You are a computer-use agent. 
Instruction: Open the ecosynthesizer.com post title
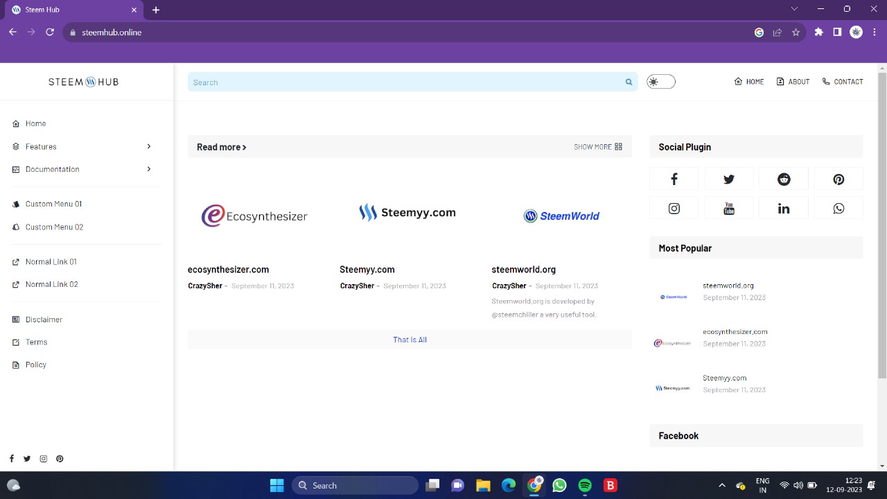click(228, 270)
